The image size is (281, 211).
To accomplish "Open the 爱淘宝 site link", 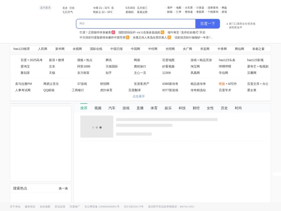I will (x=25, y=67).
